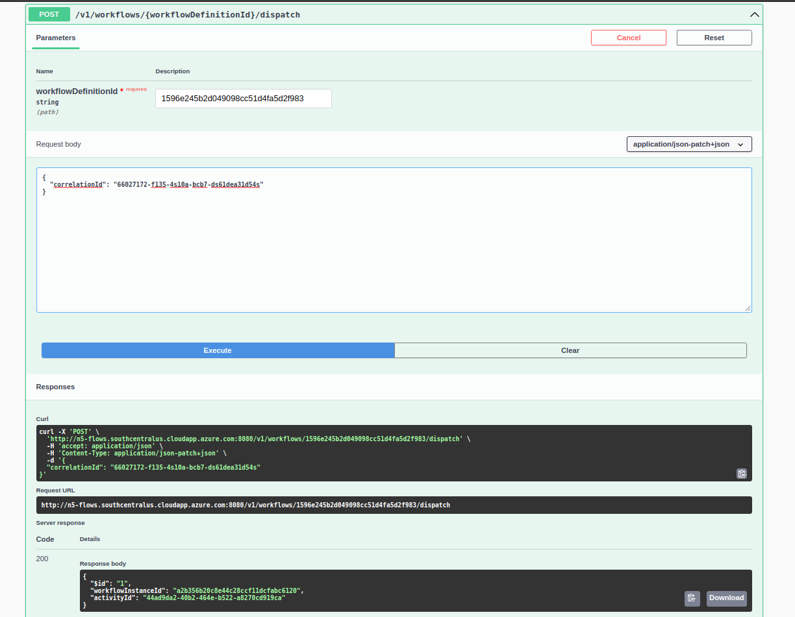
Task: Click the 'accept: application/json' header line
Action: click(x=104, y=446)
